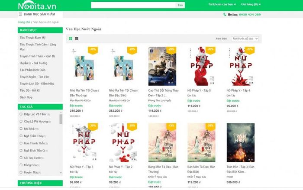Switch to list view layout

click(x=77, y=39)
